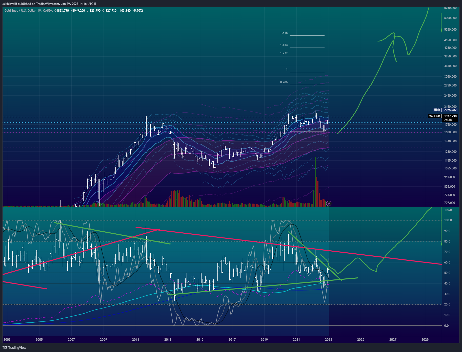Click the closing price C1927.730 value

tap(109, 11)
